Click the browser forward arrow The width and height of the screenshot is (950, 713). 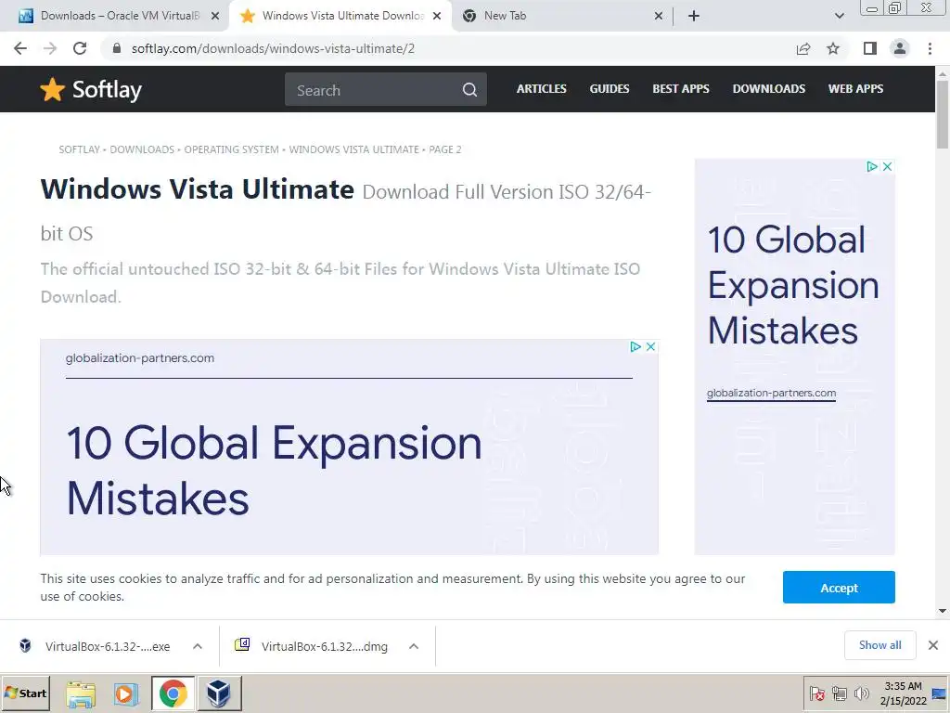50,48
